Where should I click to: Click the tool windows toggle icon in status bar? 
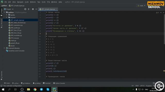tap(2, 86)
